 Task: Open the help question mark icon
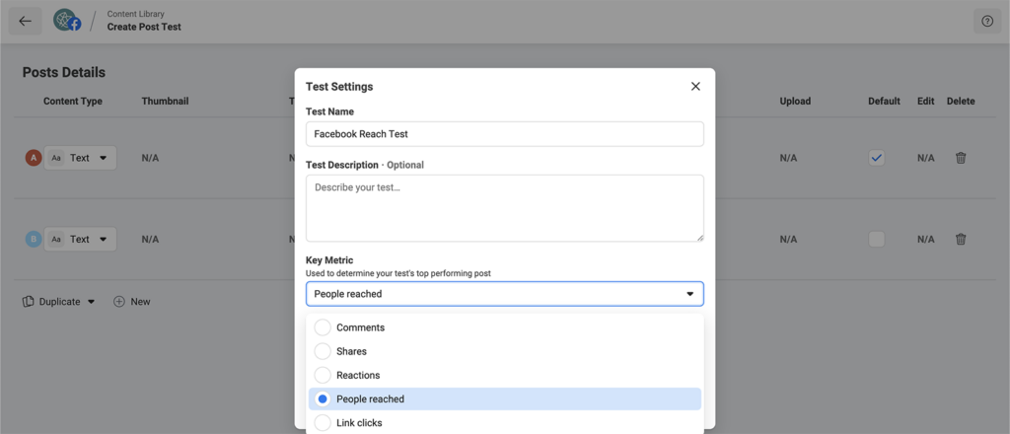pyautogui.click(x=986, y=21)
